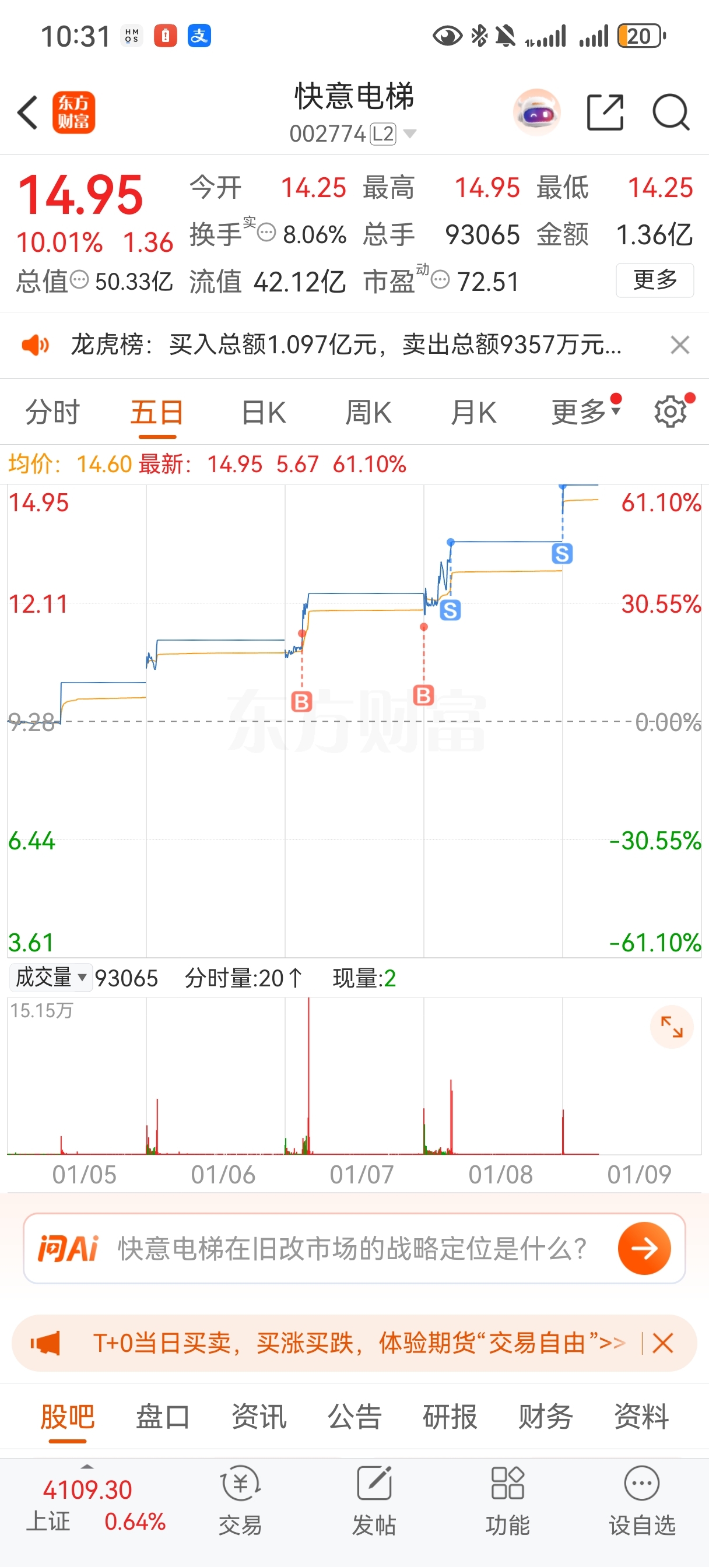Image resolution: width=709 pixels, height=1567 pixels.
Task: Select the 盘口 tab
Action: pos(163,1416)
